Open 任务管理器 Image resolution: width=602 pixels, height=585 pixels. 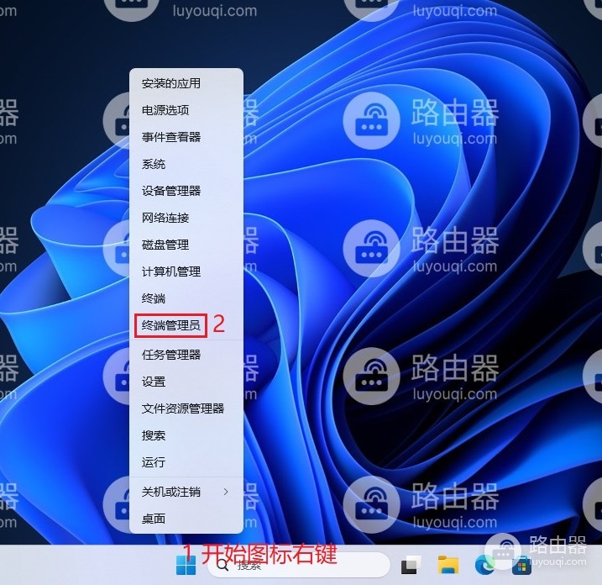click(186, 355)
